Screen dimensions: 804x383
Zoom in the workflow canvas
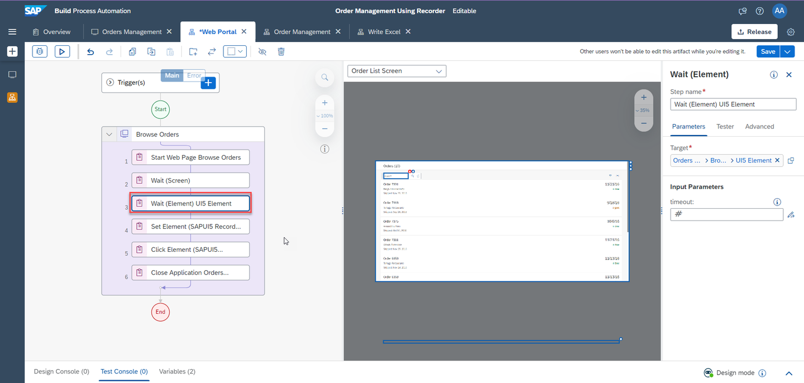click(325, 103)
